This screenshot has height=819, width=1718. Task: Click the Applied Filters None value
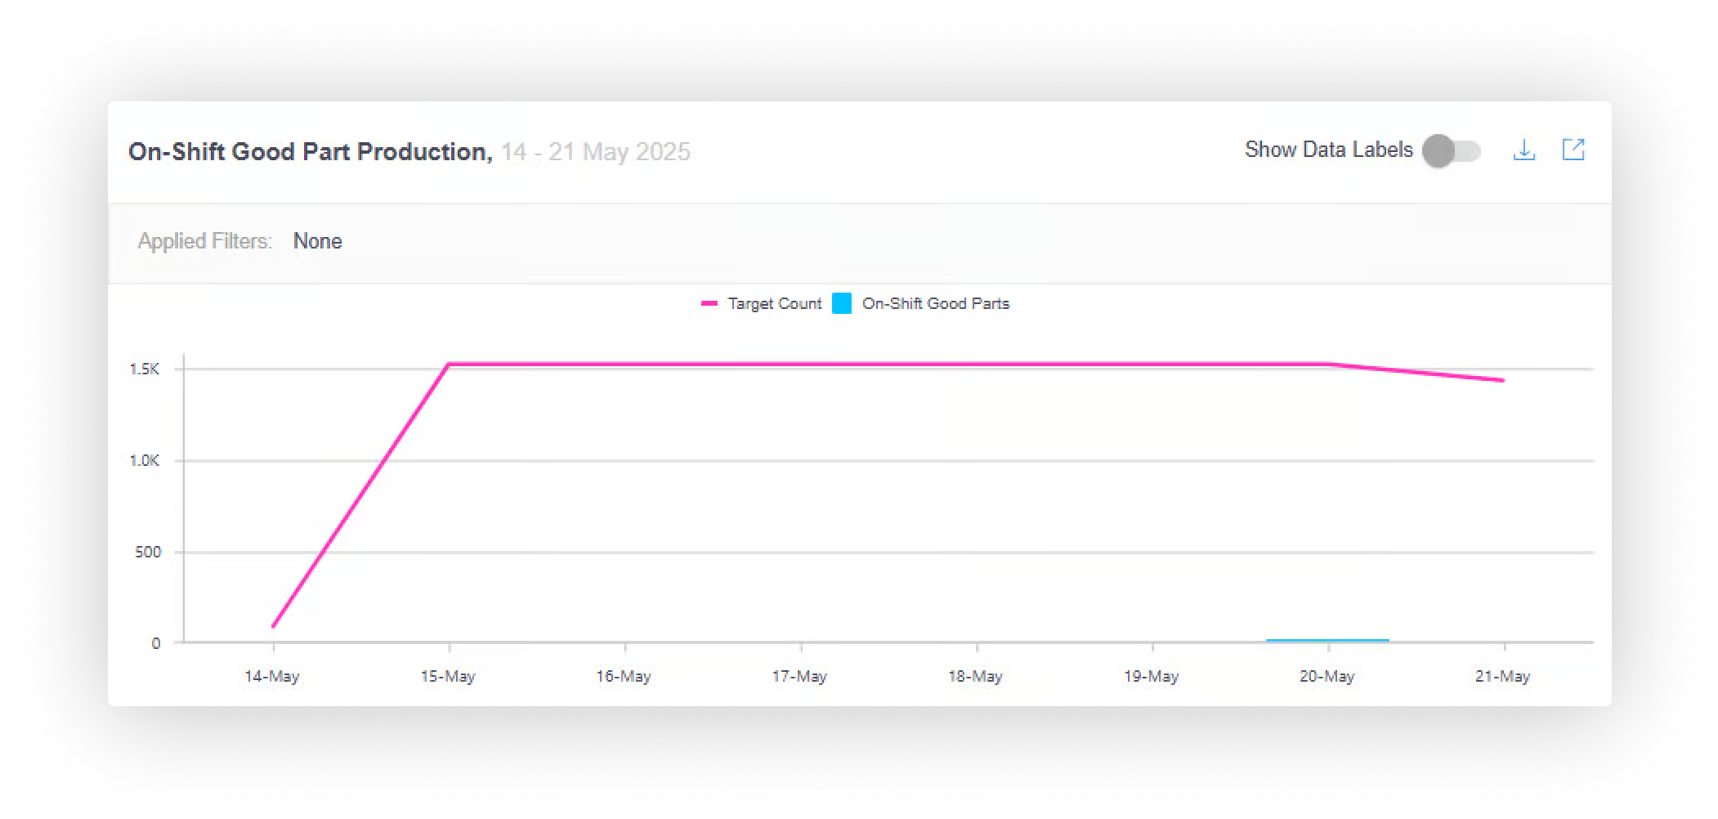(x=317, y=241)
